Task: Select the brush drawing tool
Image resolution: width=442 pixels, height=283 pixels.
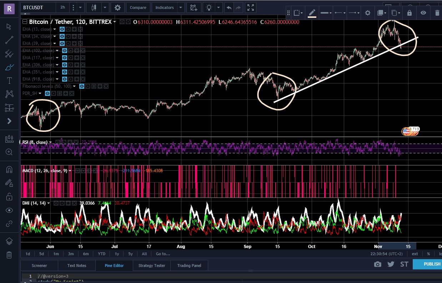Action: [x=9, y=67]
